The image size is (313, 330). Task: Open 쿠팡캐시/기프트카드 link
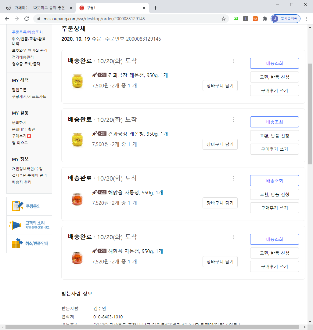tap(29, 97)
